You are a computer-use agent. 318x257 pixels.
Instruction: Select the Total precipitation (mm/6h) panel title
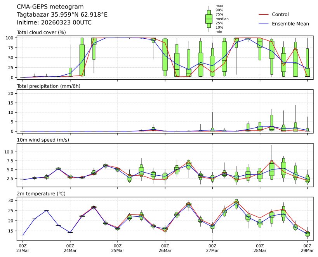coord(48,86)
